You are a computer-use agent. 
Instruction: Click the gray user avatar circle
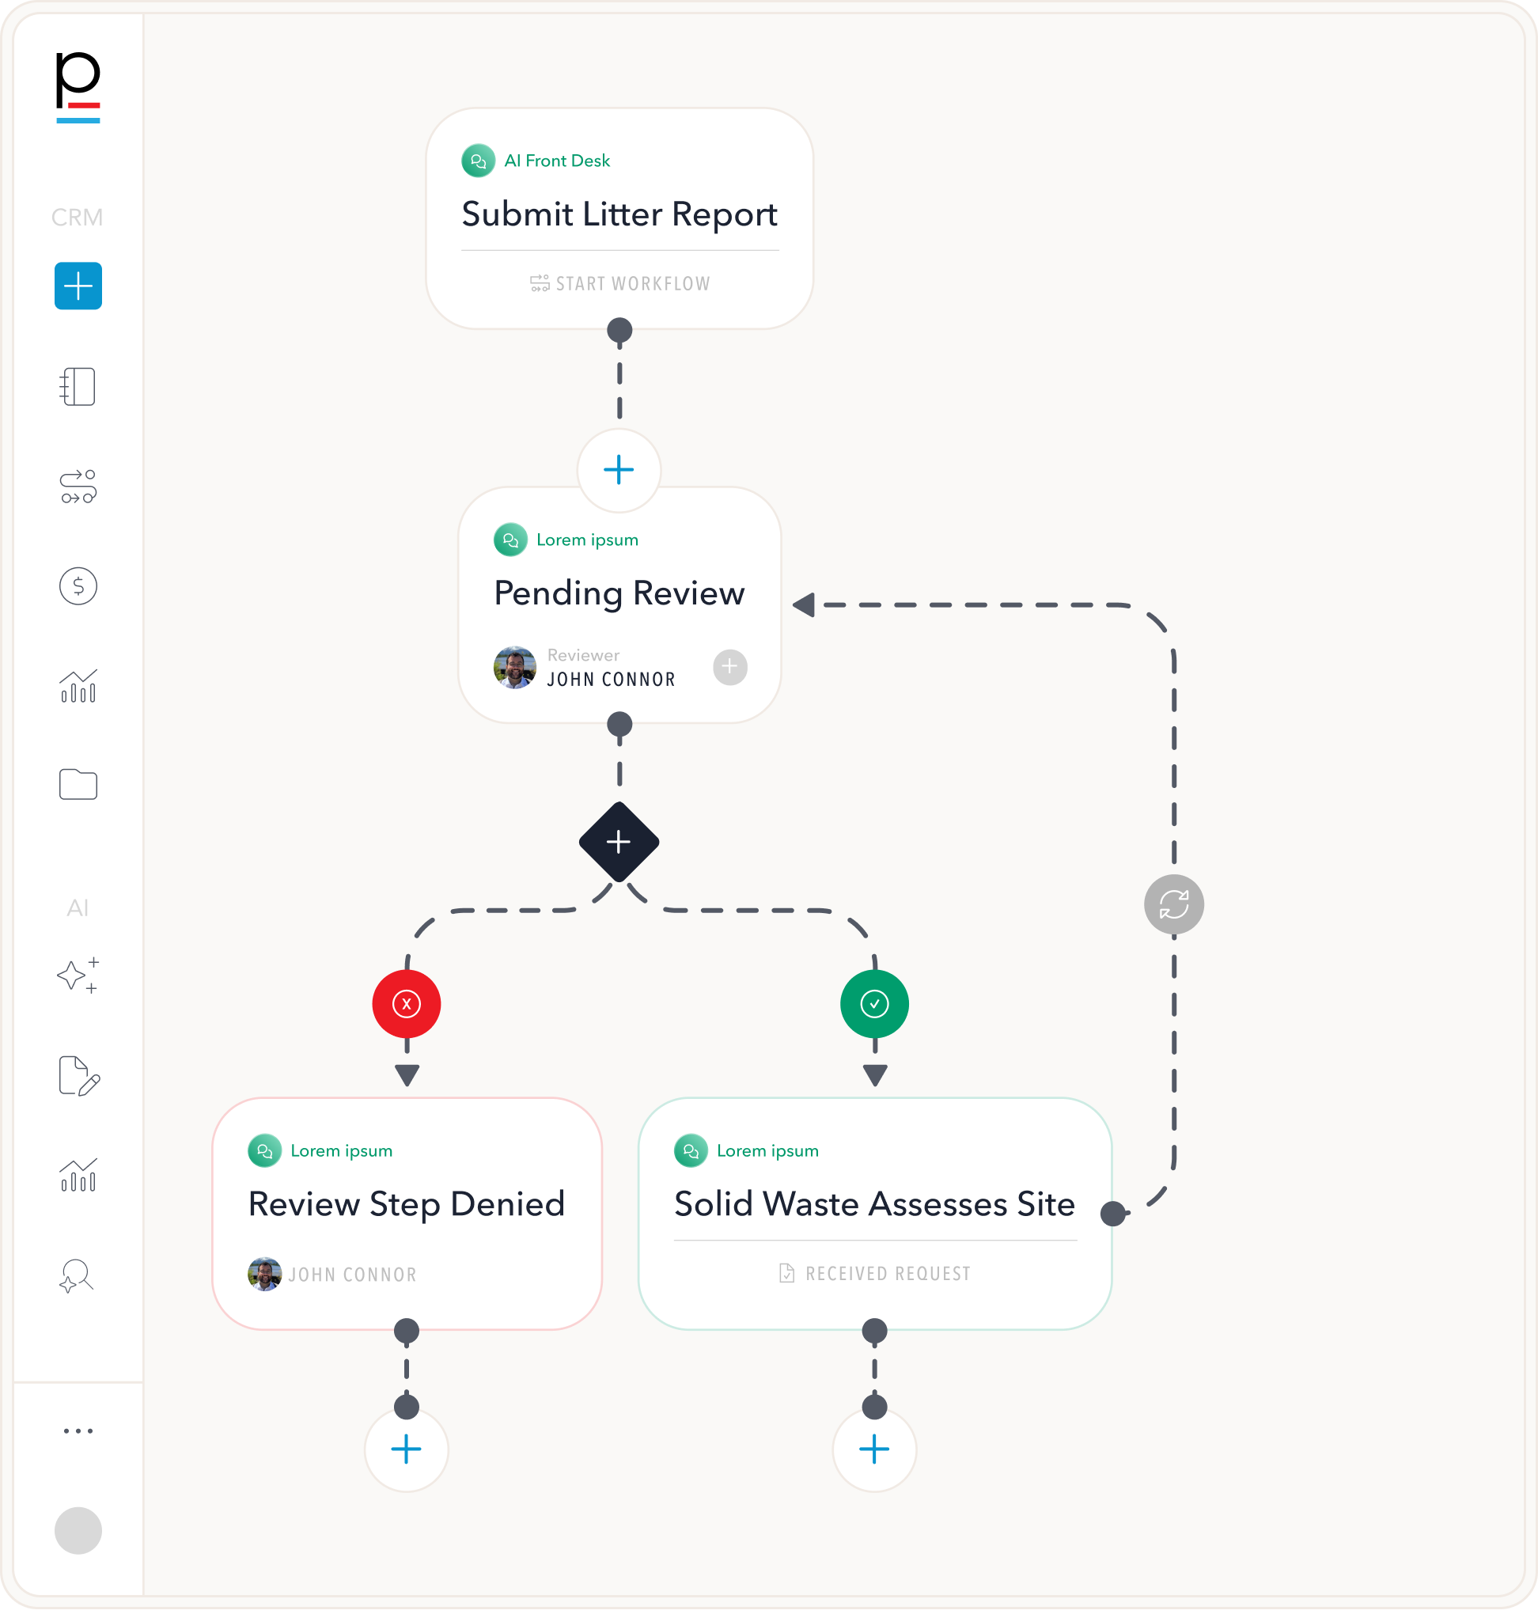(x=78, y=1530)
